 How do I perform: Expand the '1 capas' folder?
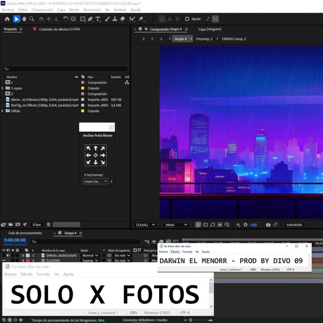point(3,88)
